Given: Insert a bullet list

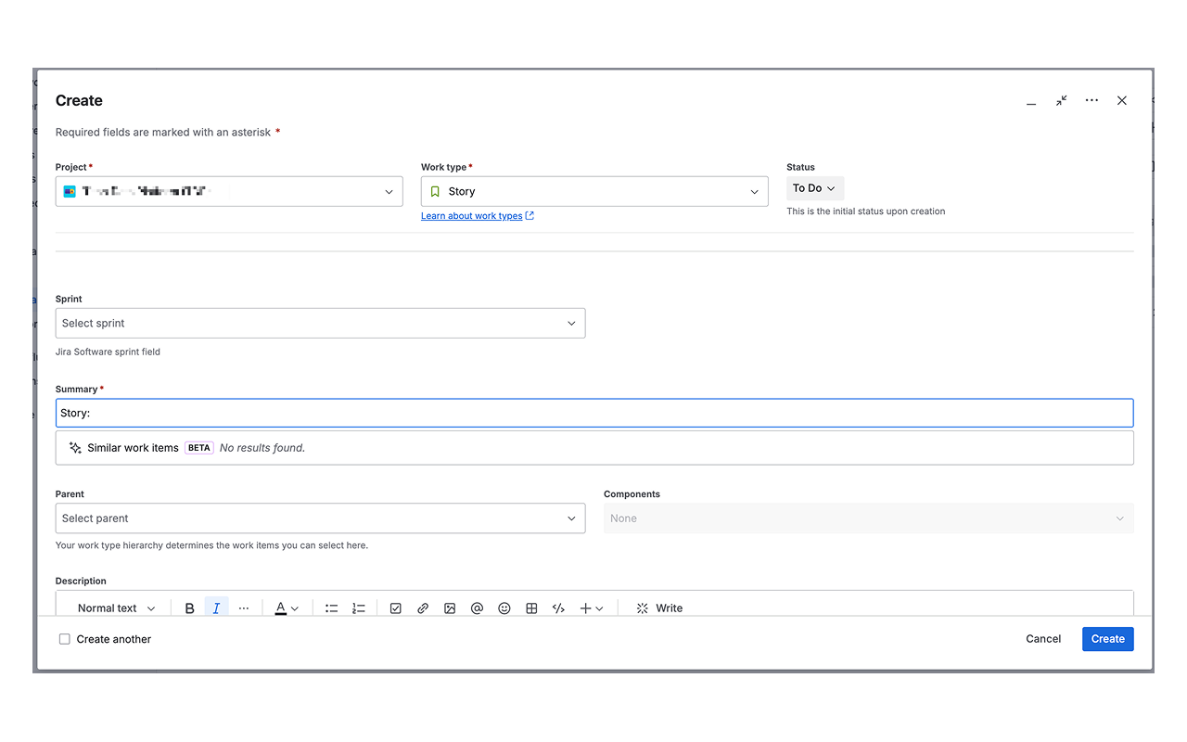Looking at the screenshot, I should pos(331,608).
